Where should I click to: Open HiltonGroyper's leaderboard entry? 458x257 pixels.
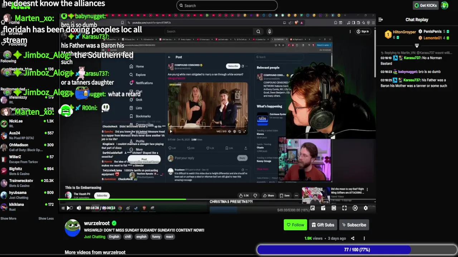[400, 34]
